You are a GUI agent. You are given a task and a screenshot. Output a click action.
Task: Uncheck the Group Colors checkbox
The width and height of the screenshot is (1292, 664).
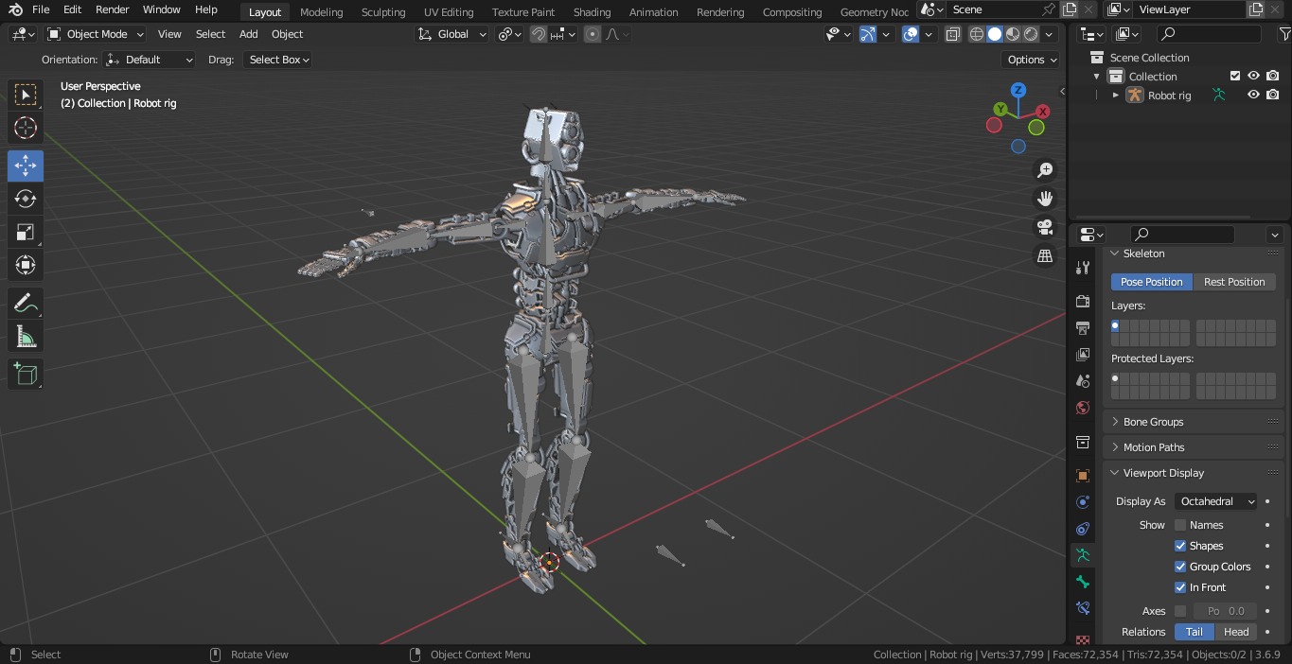click(1180, 567)
